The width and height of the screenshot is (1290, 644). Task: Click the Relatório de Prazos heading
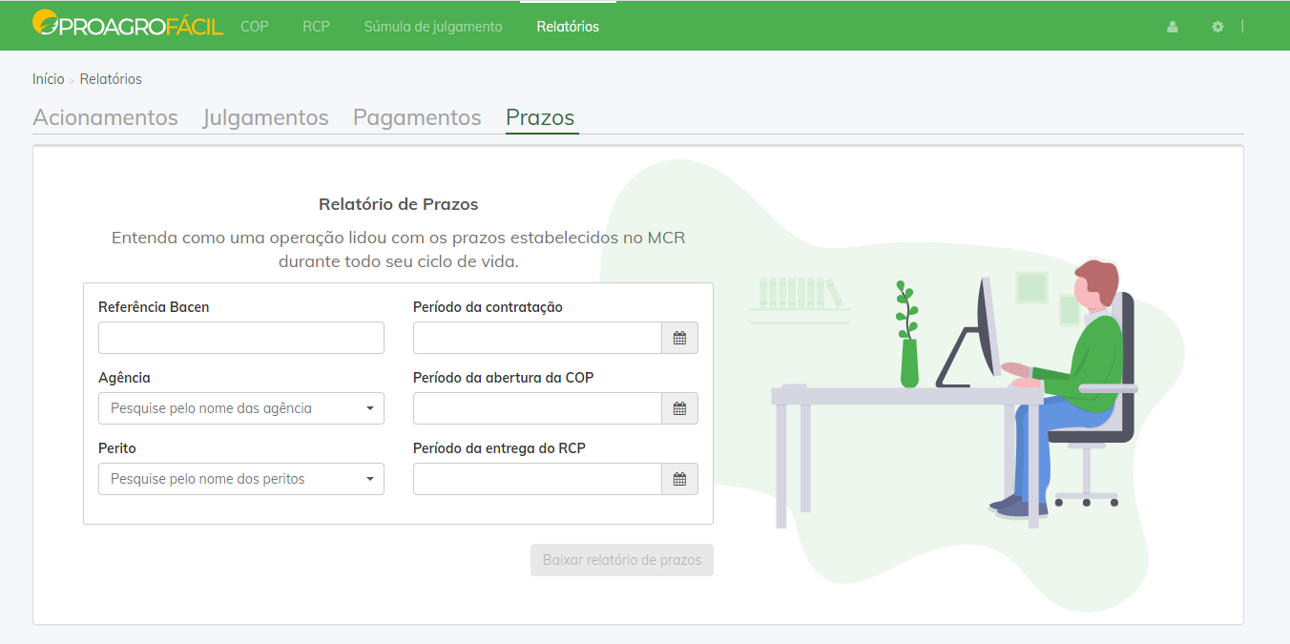(x=399, y=204)
